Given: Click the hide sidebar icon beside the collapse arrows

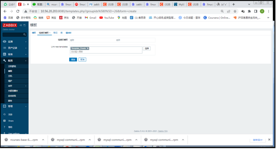Looking at the screenshot, I should click(25, 25).
